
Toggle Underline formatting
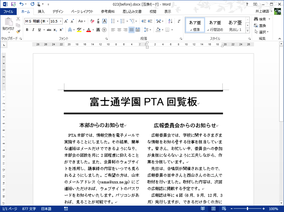click(39, 30)
